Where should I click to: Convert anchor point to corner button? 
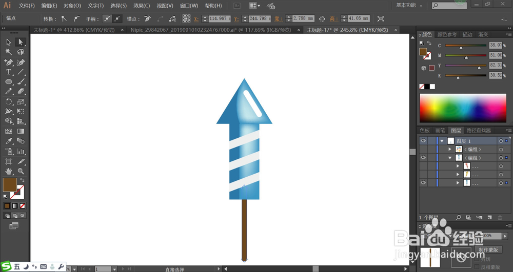[64, 18]
